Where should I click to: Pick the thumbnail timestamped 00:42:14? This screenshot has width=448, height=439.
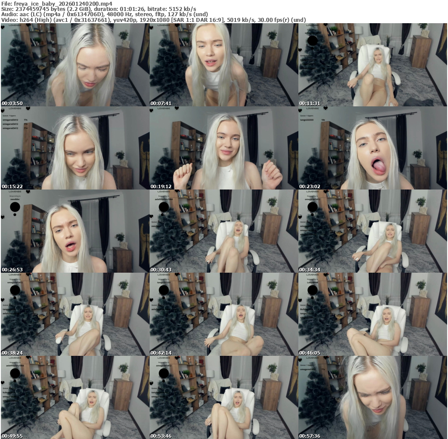pos(224,314)
